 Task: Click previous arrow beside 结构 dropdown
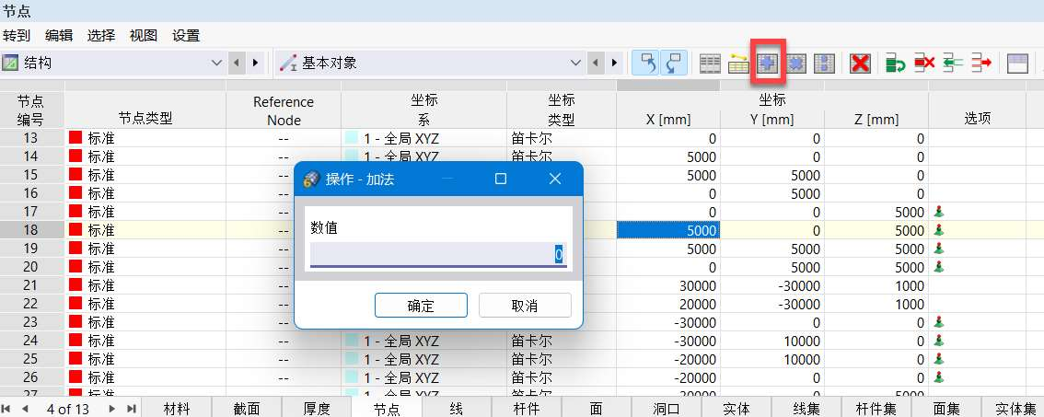[237, 64]
